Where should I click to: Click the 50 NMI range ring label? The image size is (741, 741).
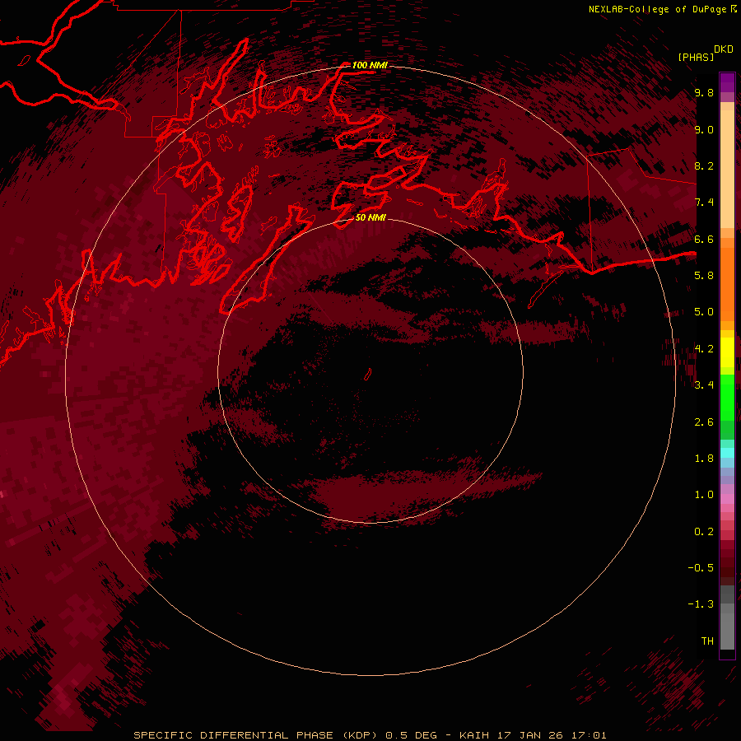[x=371, y=217]
